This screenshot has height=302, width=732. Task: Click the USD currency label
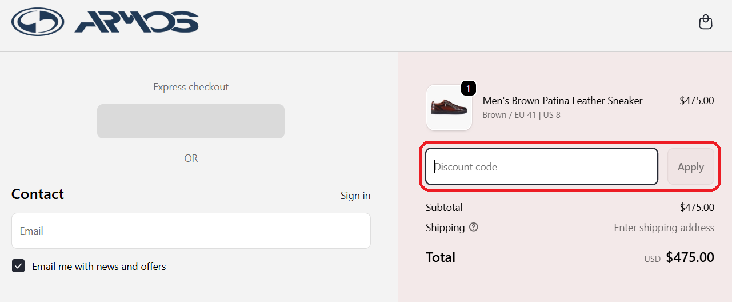click(652, 259)
